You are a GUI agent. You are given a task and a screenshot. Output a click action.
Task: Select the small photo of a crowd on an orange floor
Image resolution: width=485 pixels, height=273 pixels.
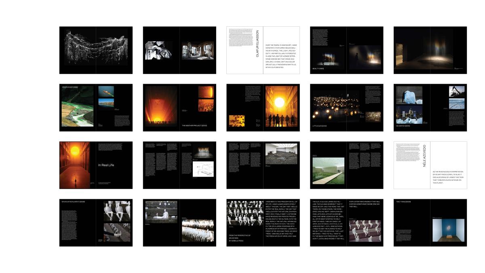click(x=206, y=106)
